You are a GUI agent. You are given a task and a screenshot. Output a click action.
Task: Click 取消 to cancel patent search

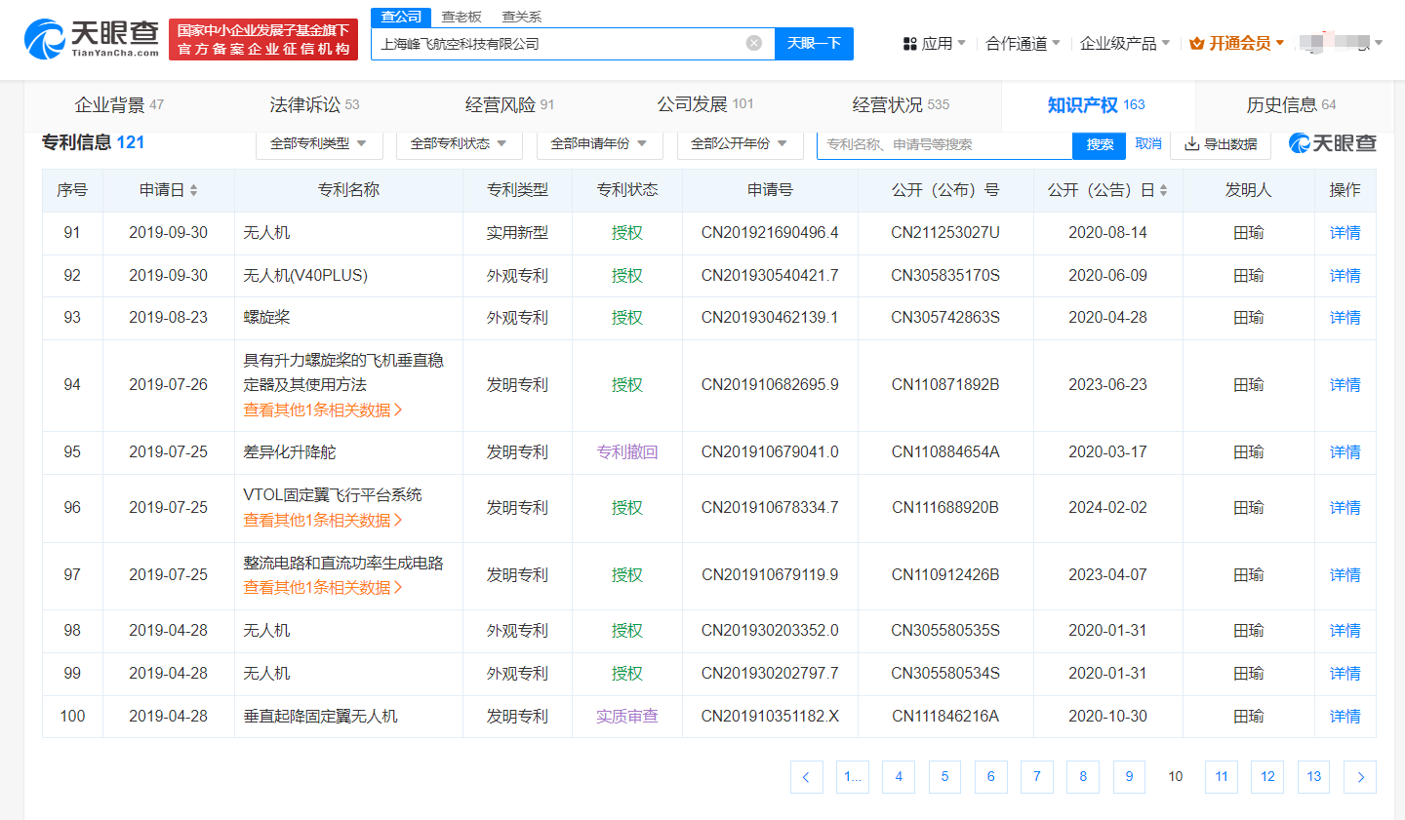(1148, 143)
